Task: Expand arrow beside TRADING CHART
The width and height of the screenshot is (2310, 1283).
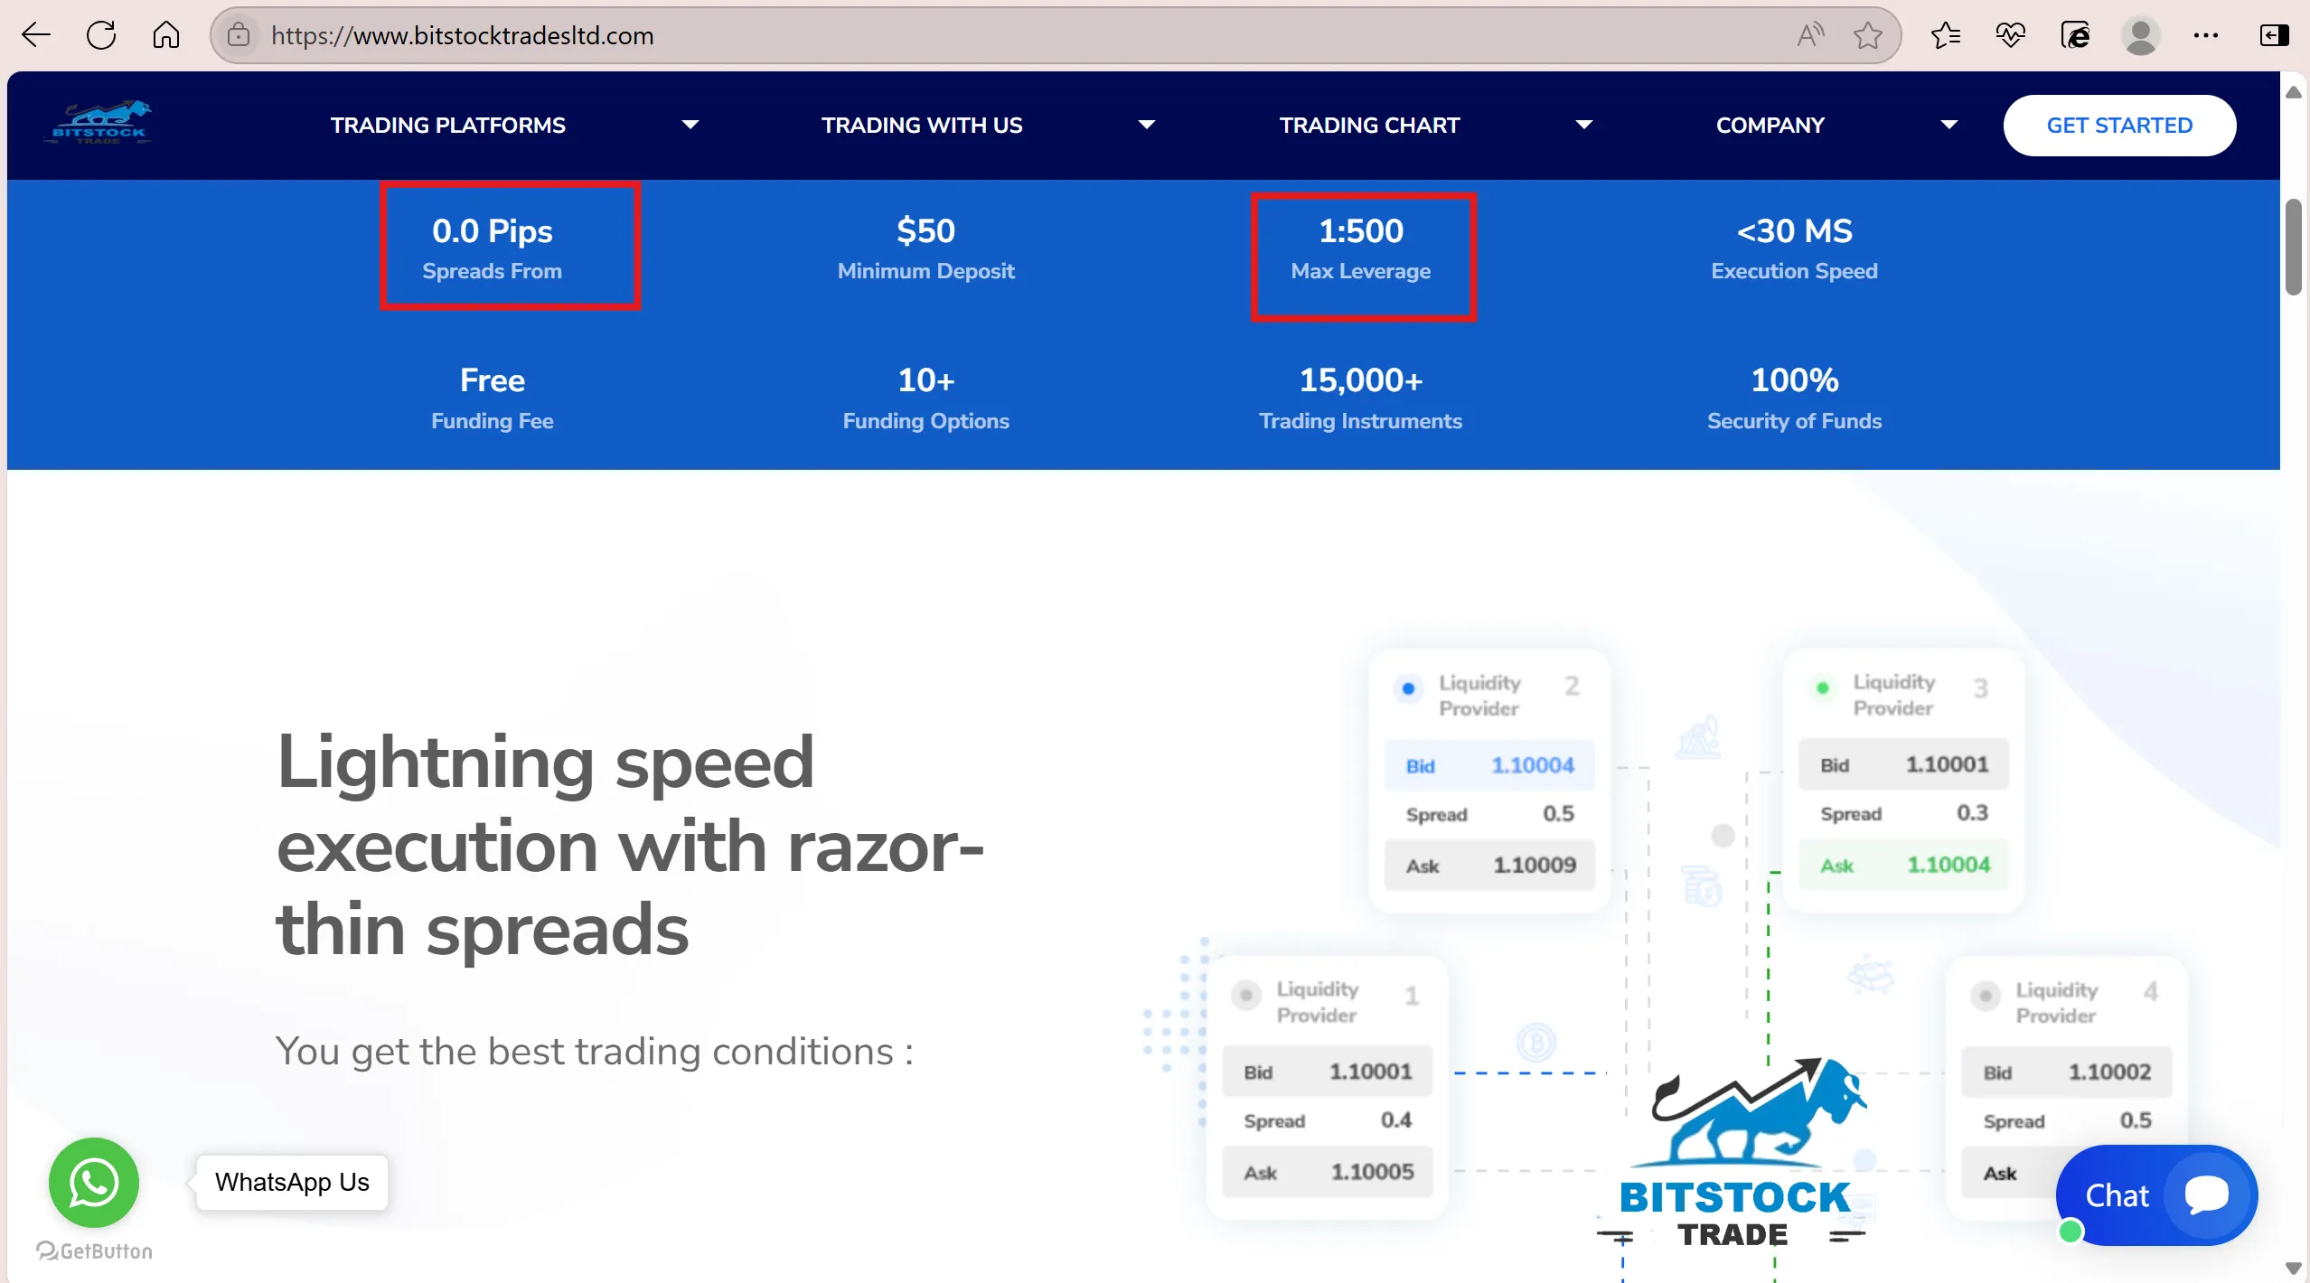Action: click(1584, 125)
